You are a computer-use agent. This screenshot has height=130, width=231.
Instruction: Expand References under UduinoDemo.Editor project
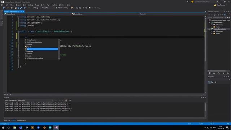click(x=211, y=31)
